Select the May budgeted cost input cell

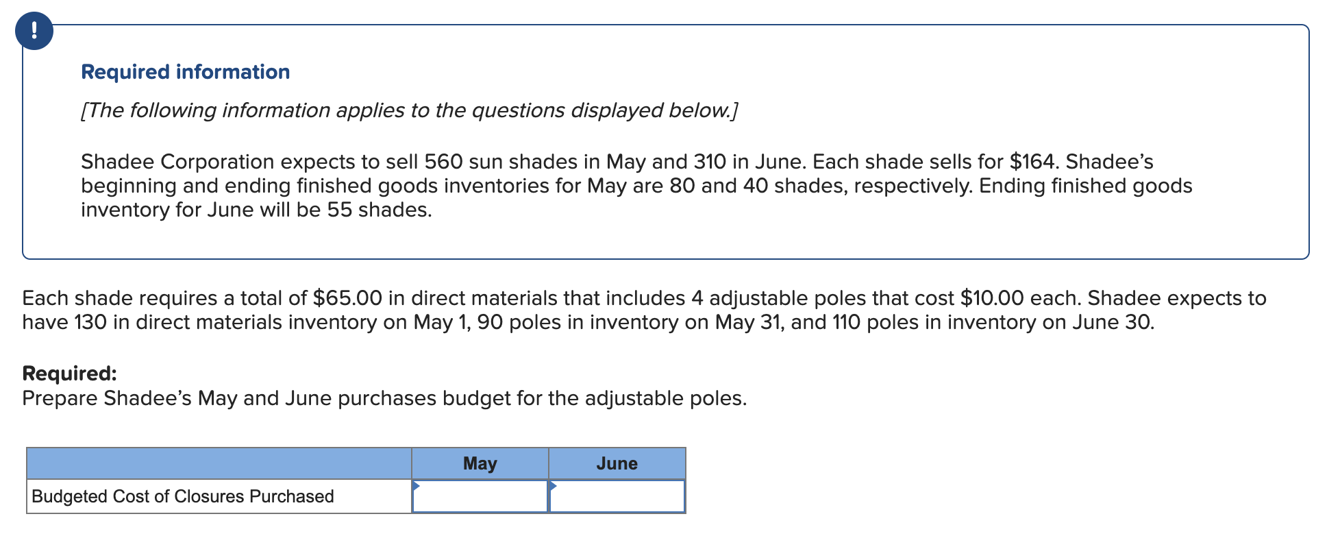click(x=480, y=496)
